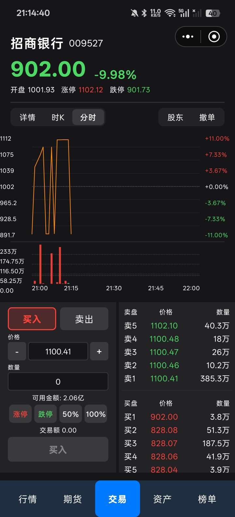Tap the 21:30 time axis label
235x517 pixels.
[x=114, y=288]
